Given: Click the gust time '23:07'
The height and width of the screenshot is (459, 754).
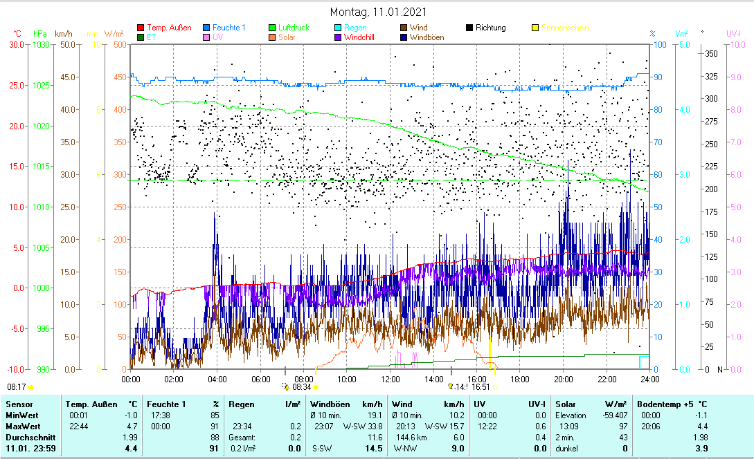Looking at the screenshot, I should 323,427.
